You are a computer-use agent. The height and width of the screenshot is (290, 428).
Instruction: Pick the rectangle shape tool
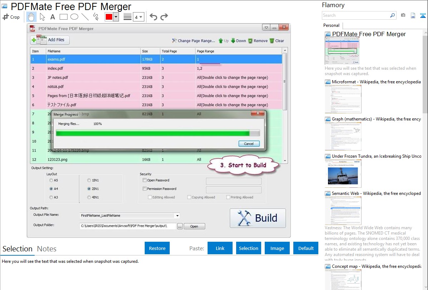pyautogui.click(x=63, y=17)
